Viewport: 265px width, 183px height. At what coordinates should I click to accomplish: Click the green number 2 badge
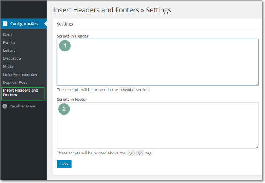point(64,109)
